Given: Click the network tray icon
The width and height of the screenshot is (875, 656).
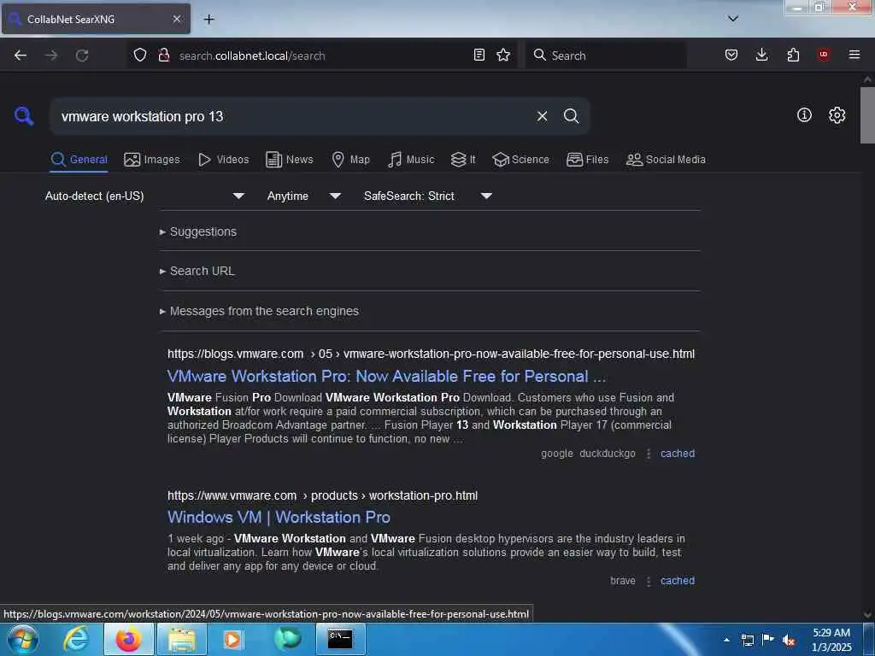Looking at the screenshot, I should (x=747, y=641).
